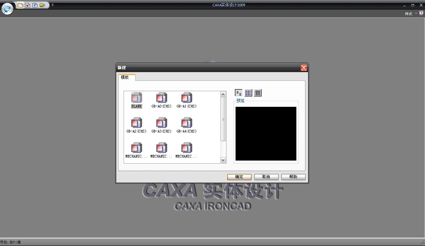Click the status bar text 帮助,按F1键
425x246 pixels.
click(10, 242)
